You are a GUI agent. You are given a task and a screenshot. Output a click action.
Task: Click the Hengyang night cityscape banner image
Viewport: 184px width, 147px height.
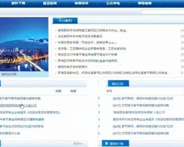pyautogui.click(x=24, y=44)
